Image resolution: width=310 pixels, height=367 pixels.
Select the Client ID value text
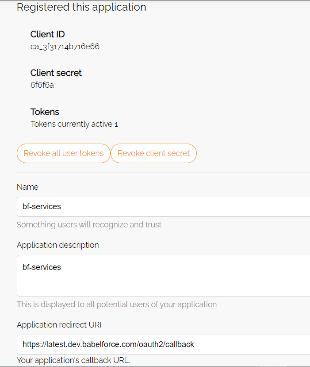65,47
